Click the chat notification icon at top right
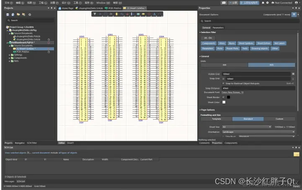The width and height of the screenshot is (302, 190). point(224,3)
